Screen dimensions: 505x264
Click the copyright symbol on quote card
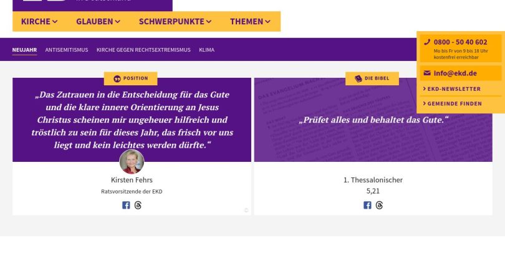pyautogui.click(x=246, y=210)
